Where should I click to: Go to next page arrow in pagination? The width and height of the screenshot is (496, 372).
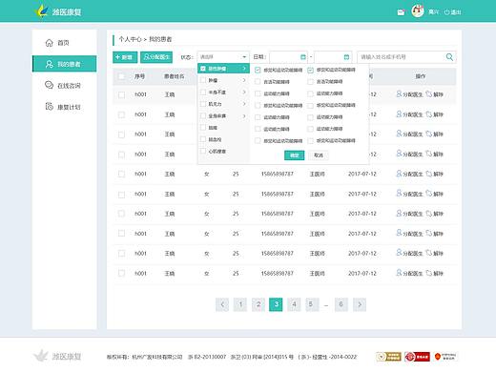[360, 304]
